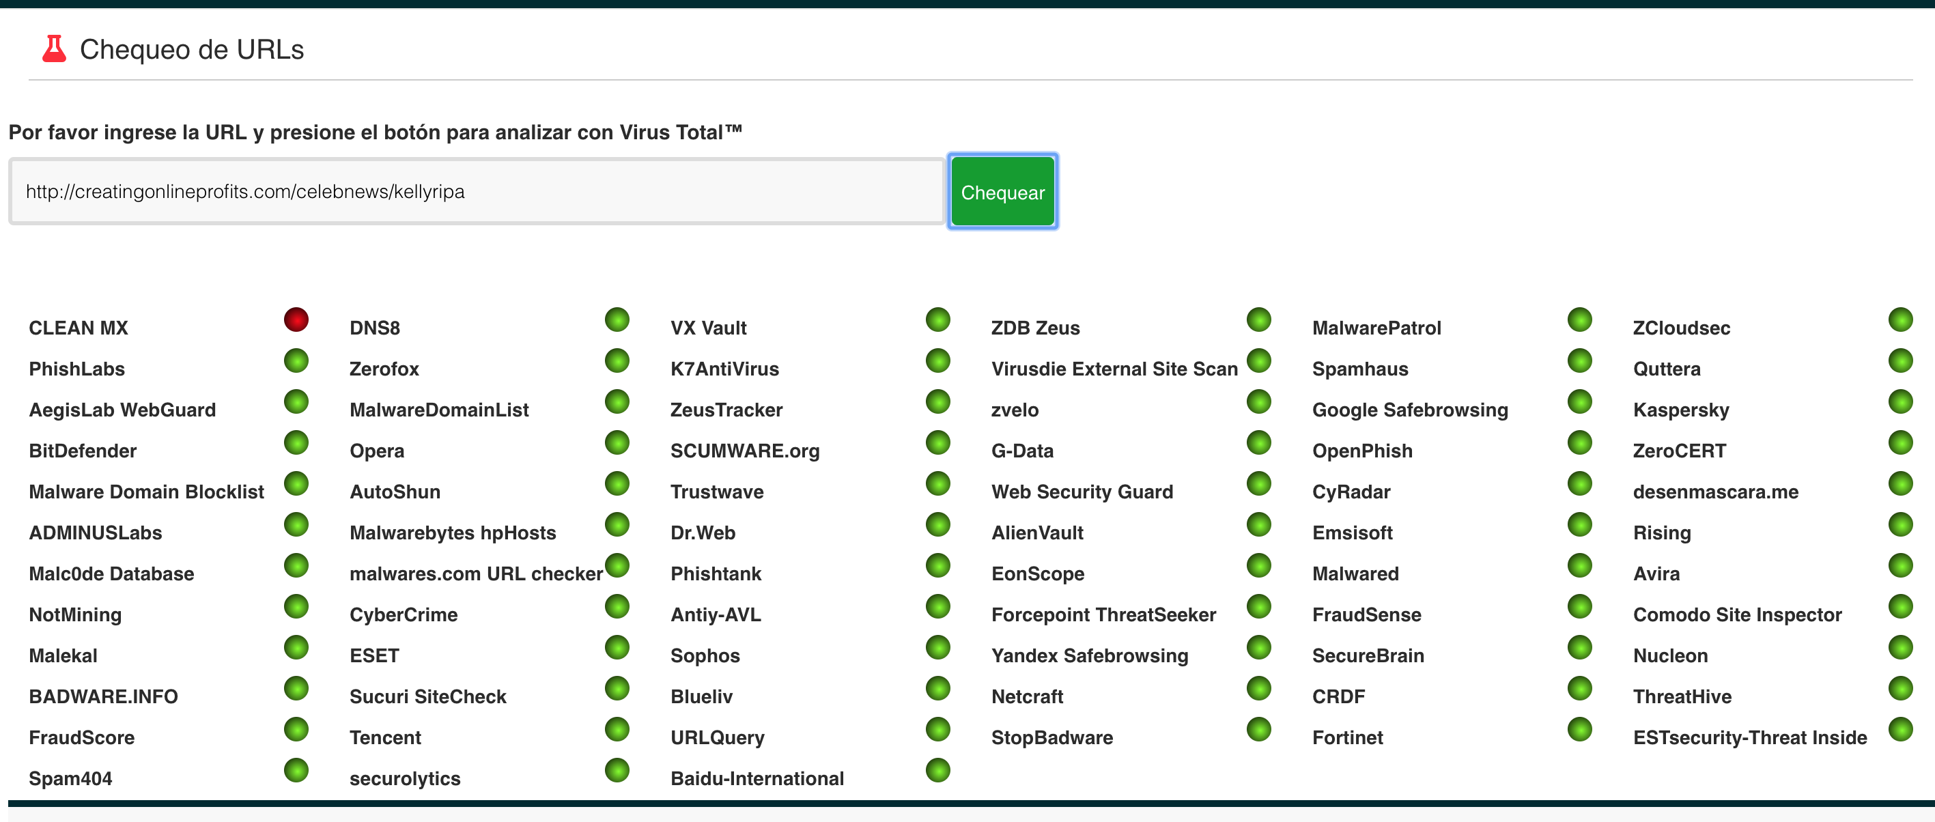Image resolution: width=1935 pixels, height=822 pixels.
Task: Click the malwares.com URL checker label
Action: (475, 573)
